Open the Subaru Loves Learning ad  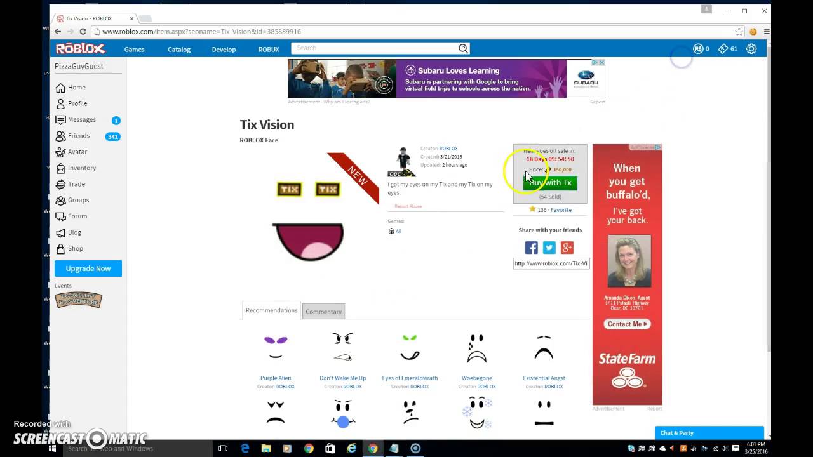click(446, 79)
